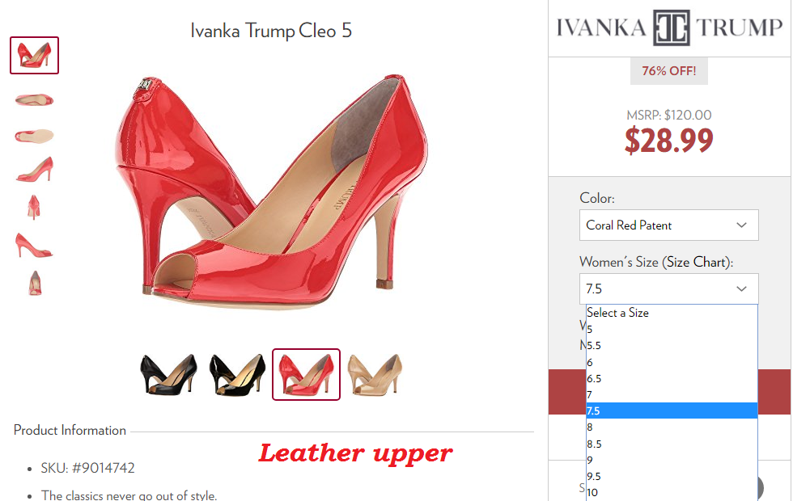View the shoe sole thumbnail

coord(34,136)
